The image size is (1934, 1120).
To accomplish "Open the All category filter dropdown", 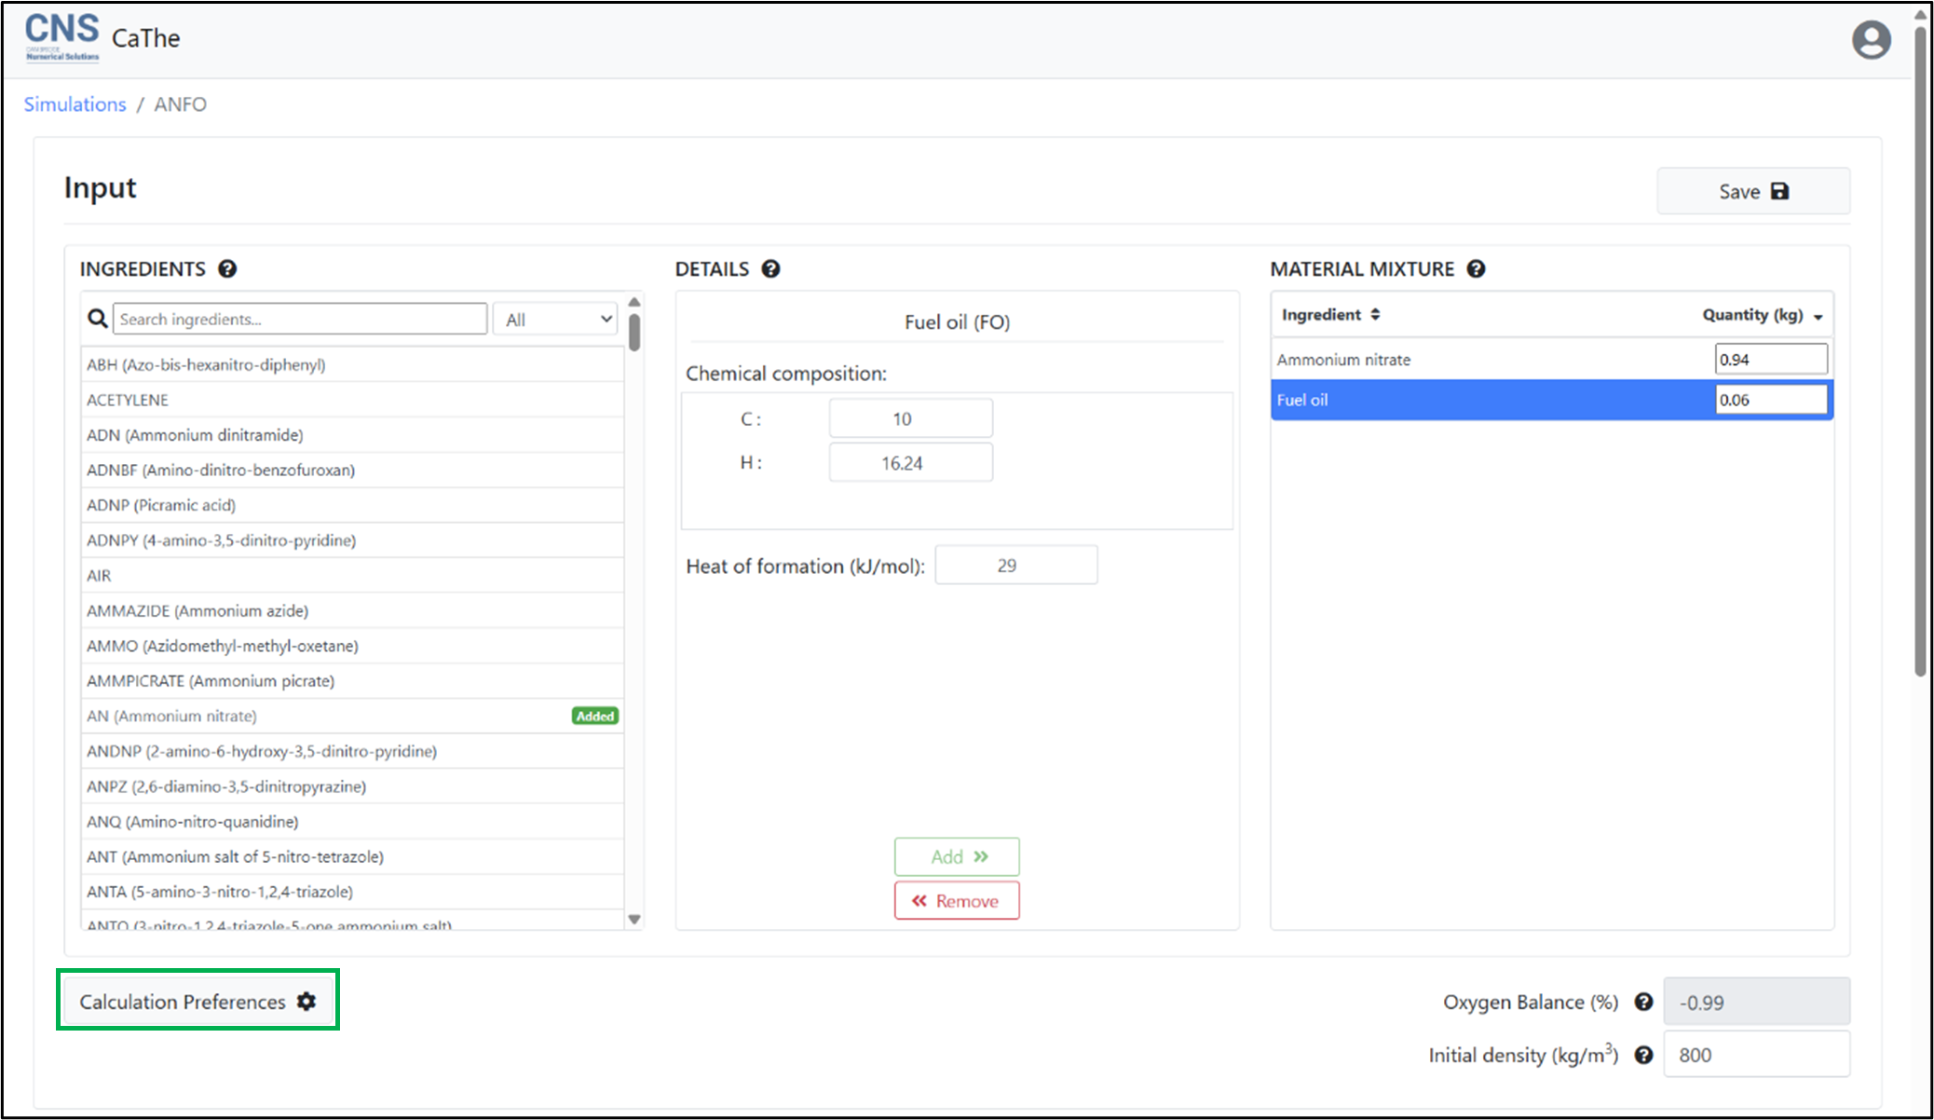I will [x=557, y=320].
